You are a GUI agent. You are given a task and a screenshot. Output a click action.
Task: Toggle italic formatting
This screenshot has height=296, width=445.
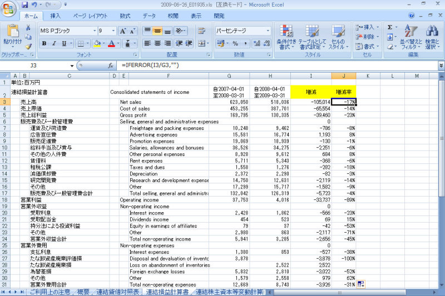pyautogui.click(x=54, y=43)
